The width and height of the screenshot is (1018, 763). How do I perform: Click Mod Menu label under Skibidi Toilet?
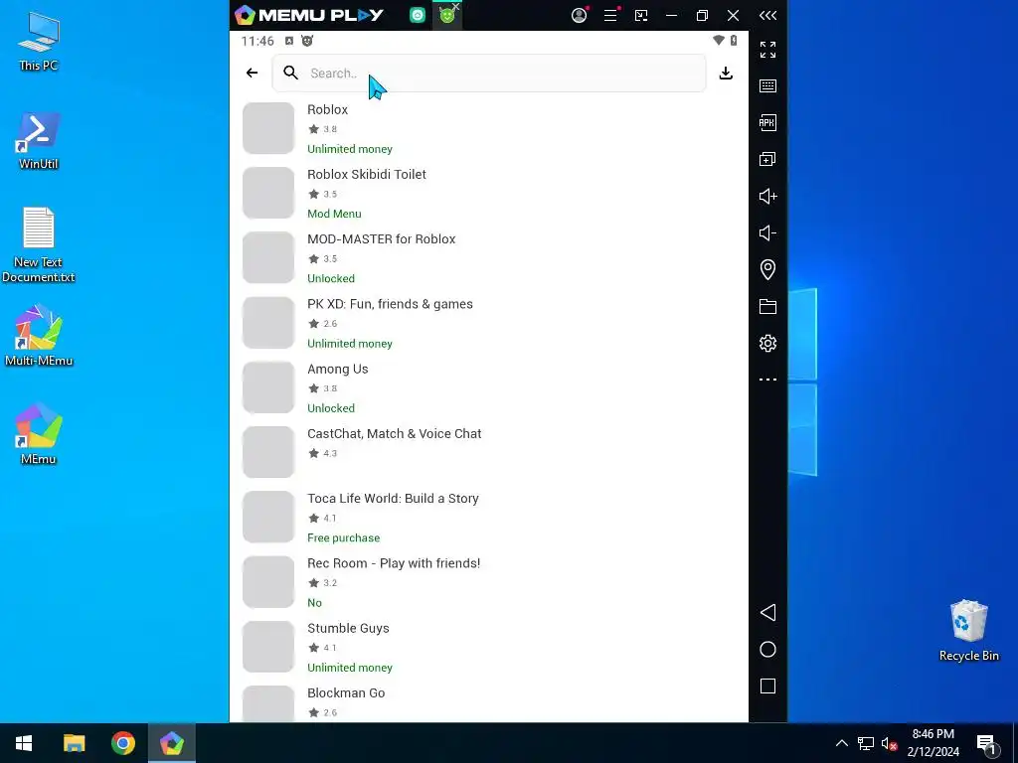[334, 215]
